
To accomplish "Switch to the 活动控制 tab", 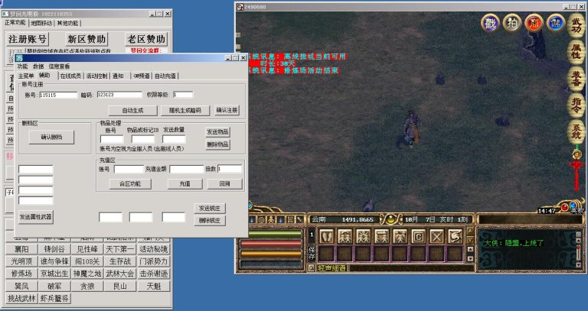I will point(96,76).
